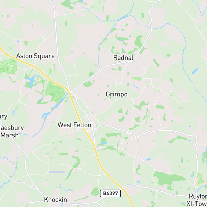
Task: Select the Knockin village label
Action: point(55,200)
